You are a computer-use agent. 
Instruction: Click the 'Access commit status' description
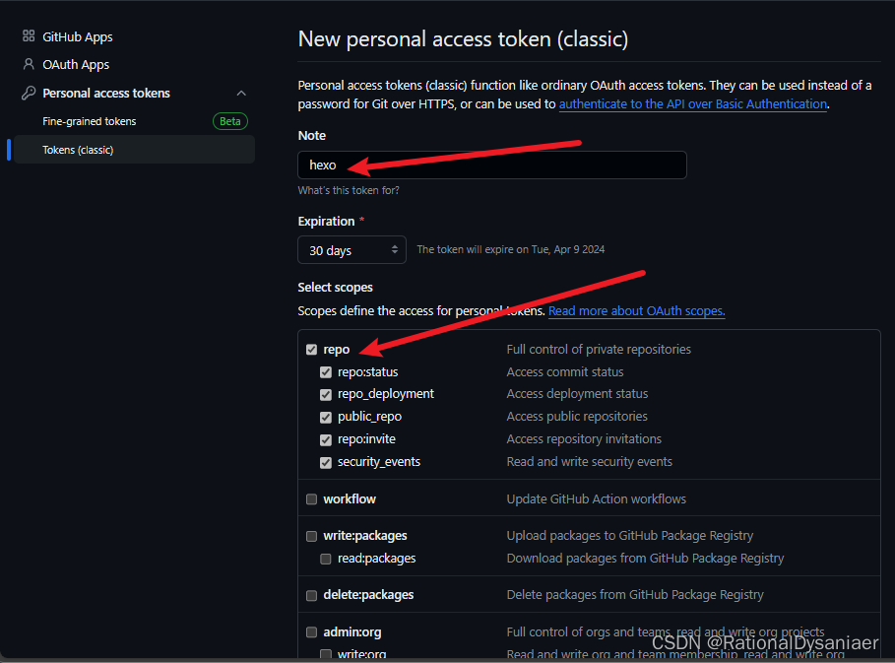click(565, 371)
